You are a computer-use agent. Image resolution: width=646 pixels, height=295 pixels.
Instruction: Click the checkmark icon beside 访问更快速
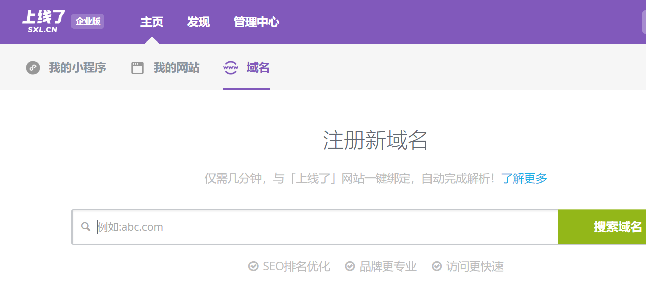pyautogui.click(x=437, y=266)
